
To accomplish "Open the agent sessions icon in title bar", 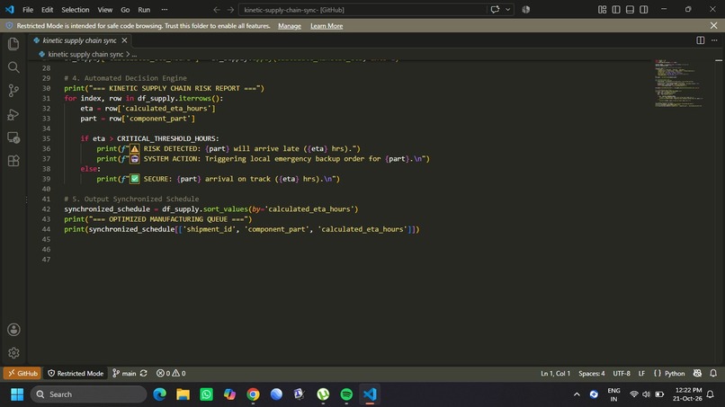I will tap(525, 10).
